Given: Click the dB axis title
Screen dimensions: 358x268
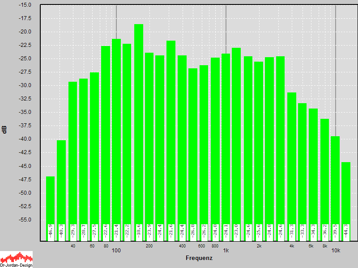Looking at the screenshot, I should pyautogui.click(x=4, y=130).
